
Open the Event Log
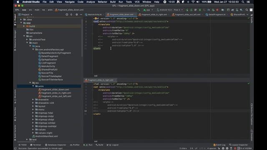pyautogui.click(x=219, y=145)
